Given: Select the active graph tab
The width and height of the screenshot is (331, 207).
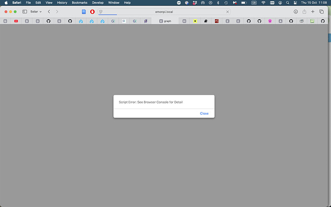Looking at the screenshot, I should click(165, 21).
